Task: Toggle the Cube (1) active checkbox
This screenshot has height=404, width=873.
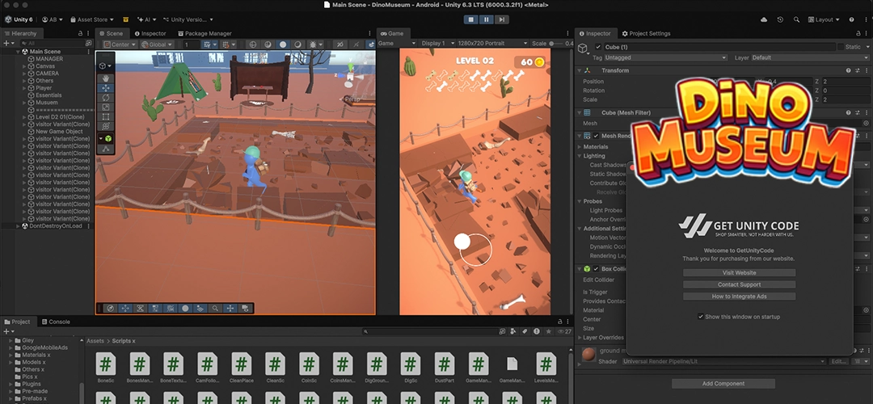Action: click(598, 48)
